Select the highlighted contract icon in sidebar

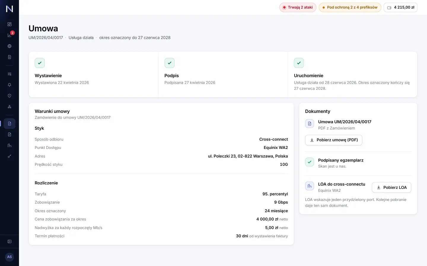9,124
